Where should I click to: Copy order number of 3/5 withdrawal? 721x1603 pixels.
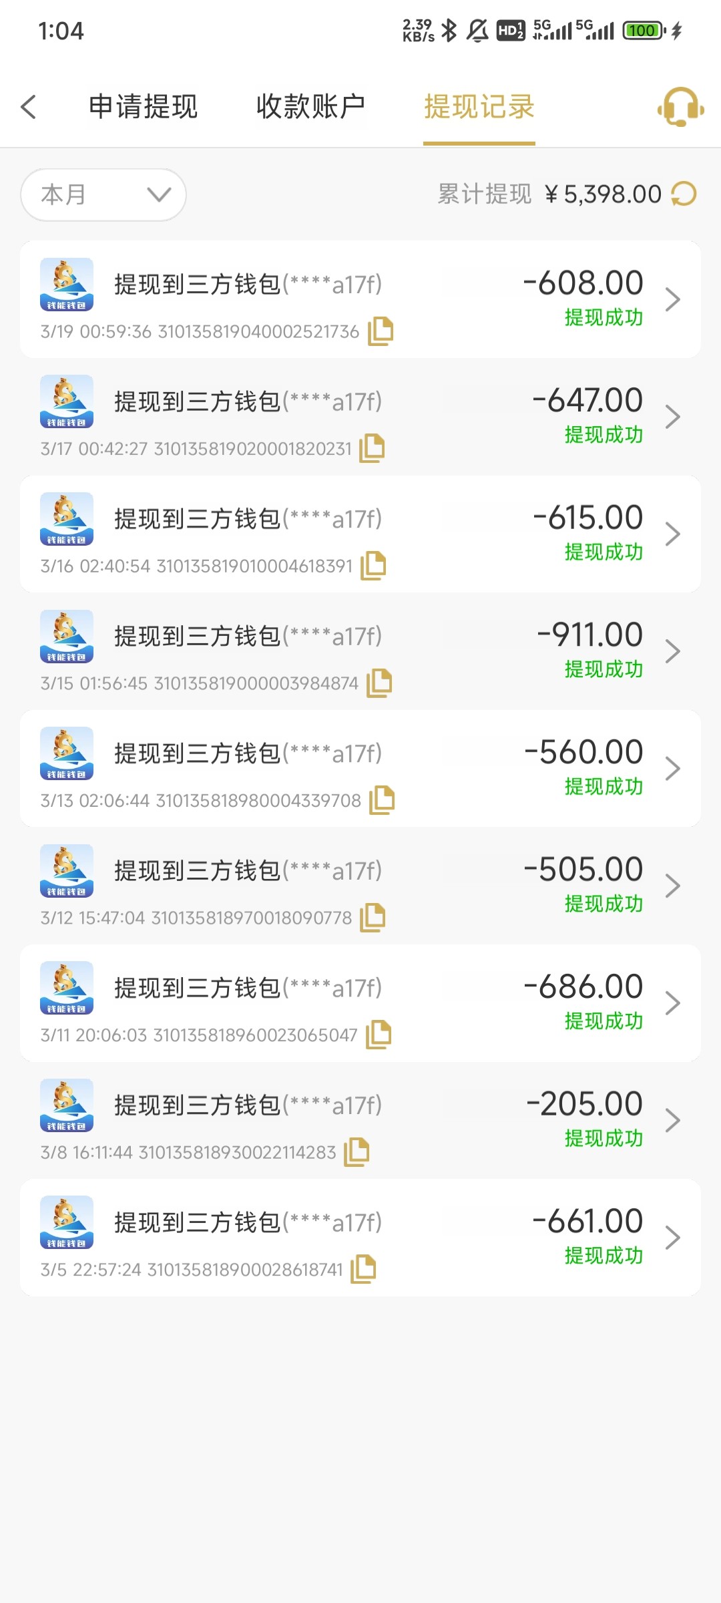point(363,1269)
